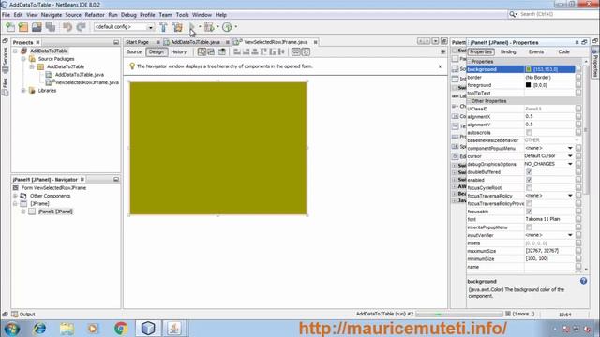The width and height of the screenshot is (600, 337).
Task: Click the New File toolbar icon
Action: [x=10, y=27]
